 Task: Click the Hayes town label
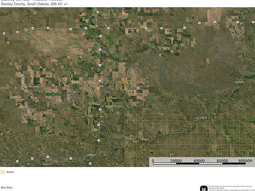pyautogui.click(x=132, y=28)
